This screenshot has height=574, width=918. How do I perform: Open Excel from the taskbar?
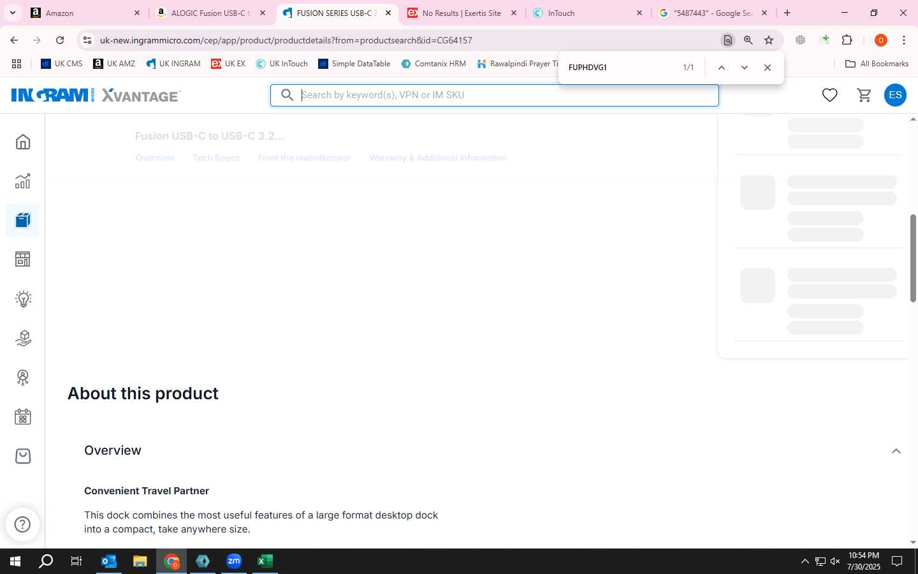pyautogui.click(x=265, y=561)
